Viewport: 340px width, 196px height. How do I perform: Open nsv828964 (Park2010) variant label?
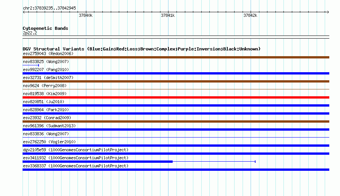tap(46, 110)
